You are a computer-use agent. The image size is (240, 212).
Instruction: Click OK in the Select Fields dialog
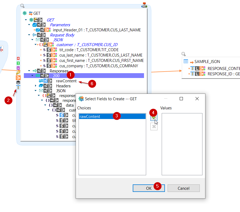click(x=149, y=188)
